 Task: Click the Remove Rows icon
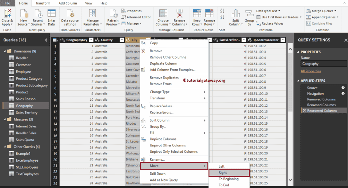click(209, 14)
